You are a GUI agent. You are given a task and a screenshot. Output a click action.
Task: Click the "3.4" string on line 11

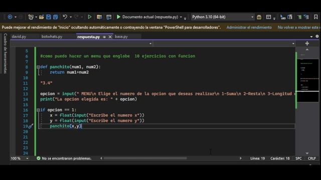click(46, 83)
